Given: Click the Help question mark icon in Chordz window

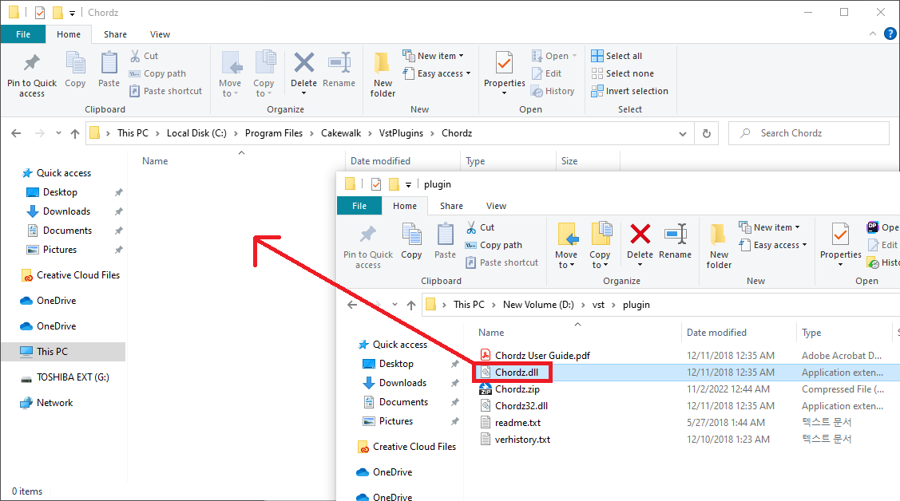Looking at the screenshot, I should [x=890, y=34].
